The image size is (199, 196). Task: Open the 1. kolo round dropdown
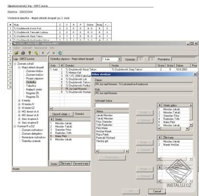[x=119, y=59]
